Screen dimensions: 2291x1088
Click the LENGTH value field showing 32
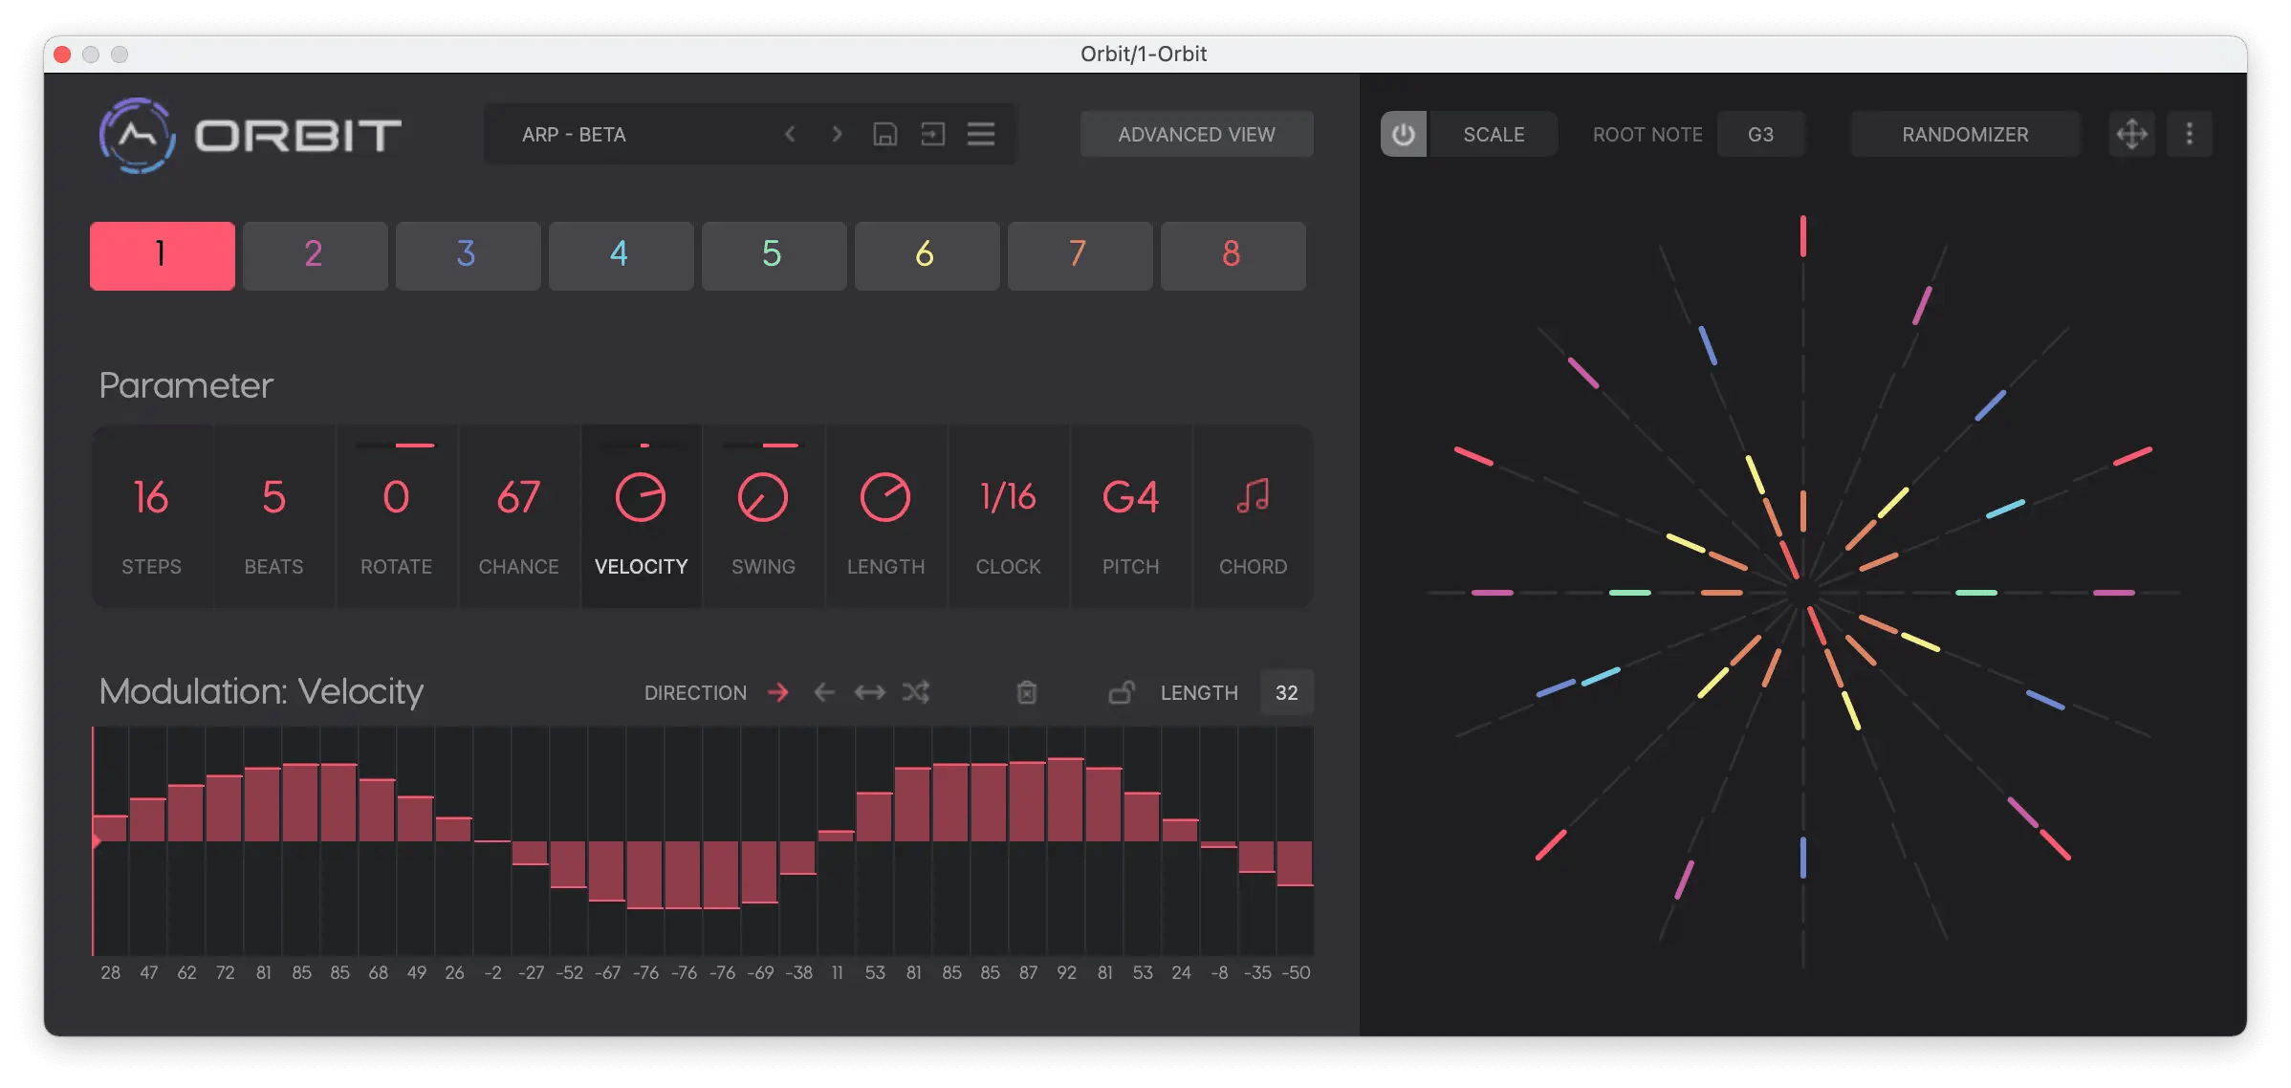(x=1286, y=692)
